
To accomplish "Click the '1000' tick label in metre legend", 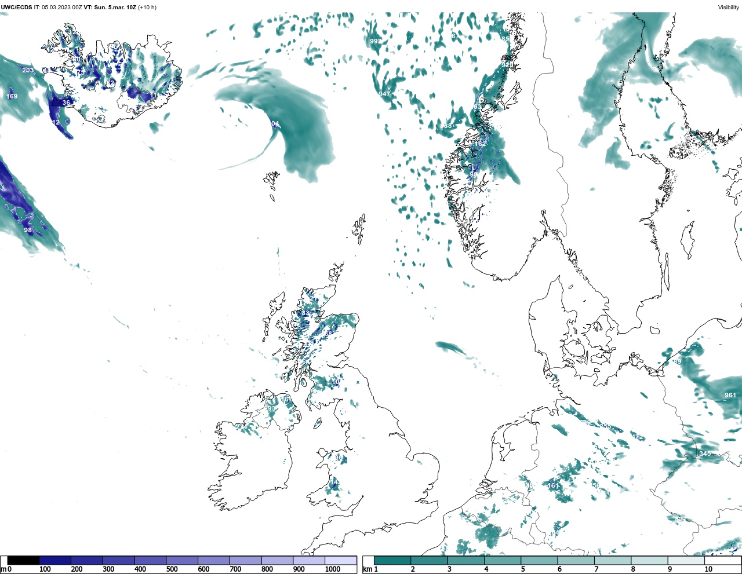I will click(332, 569).
